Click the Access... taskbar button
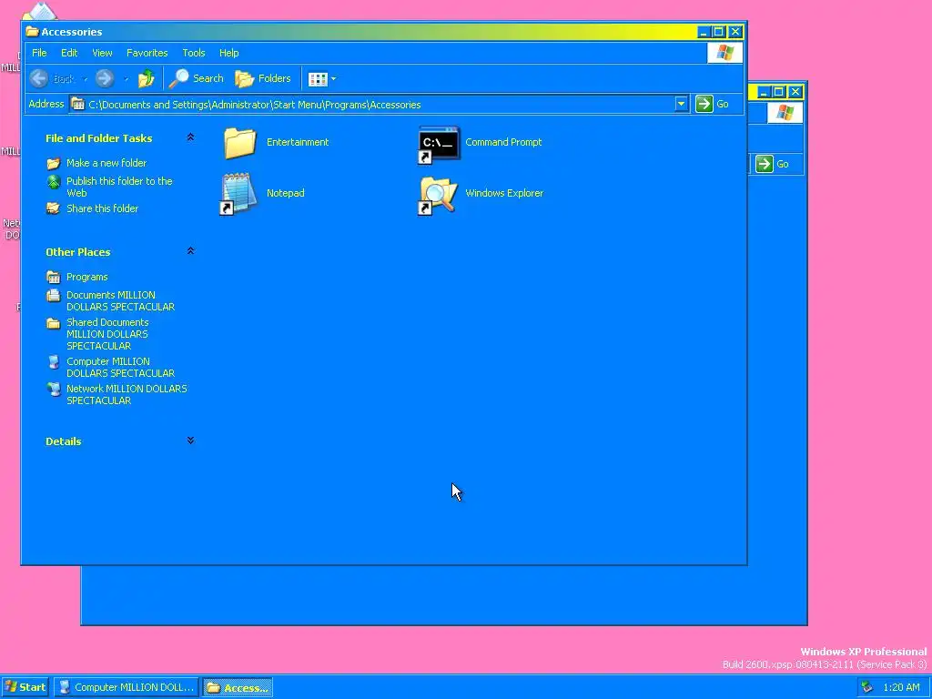 [x=238, y=688]
